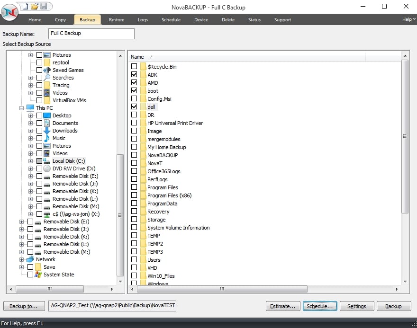Click the Local Disk (C:) drive icon

[x=47, y=161]
